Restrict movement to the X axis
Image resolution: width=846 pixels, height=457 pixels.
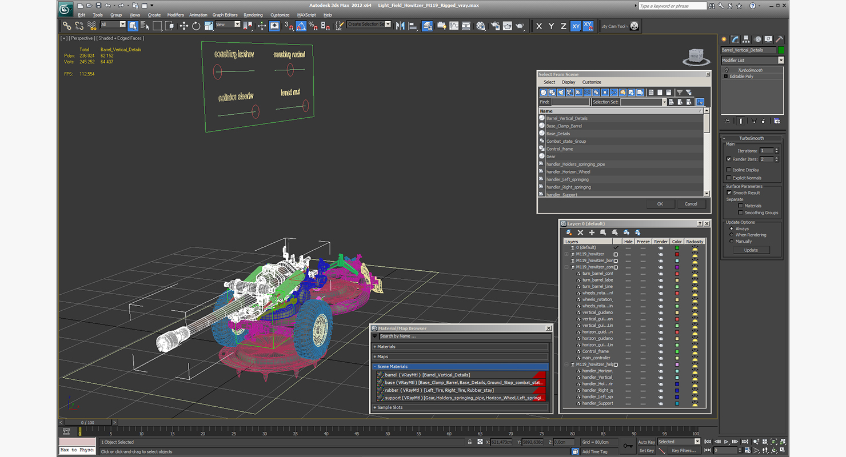pos(538,26)
